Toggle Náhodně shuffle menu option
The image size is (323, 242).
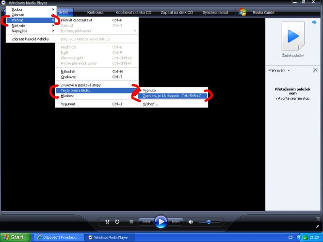[x=97, y=72]
